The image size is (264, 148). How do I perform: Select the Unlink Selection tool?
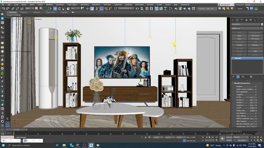(17, 8)
